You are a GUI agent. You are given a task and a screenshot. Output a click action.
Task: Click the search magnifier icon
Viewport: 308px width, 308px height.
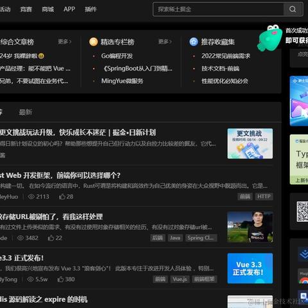(293, 9)
